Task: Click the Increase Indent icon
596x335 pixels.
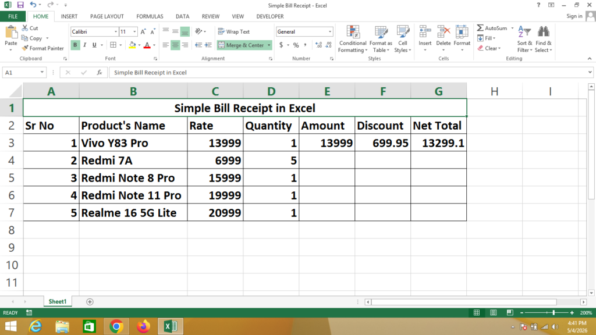Action: [x=208, y=45]
